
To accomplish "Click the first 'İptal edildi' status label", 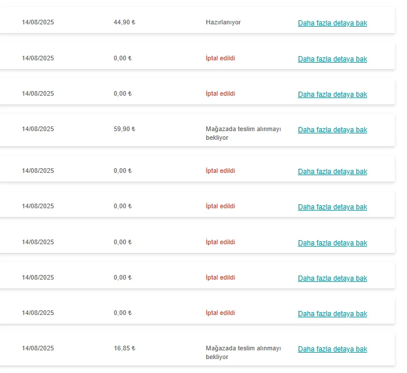I will pos(220,58).
